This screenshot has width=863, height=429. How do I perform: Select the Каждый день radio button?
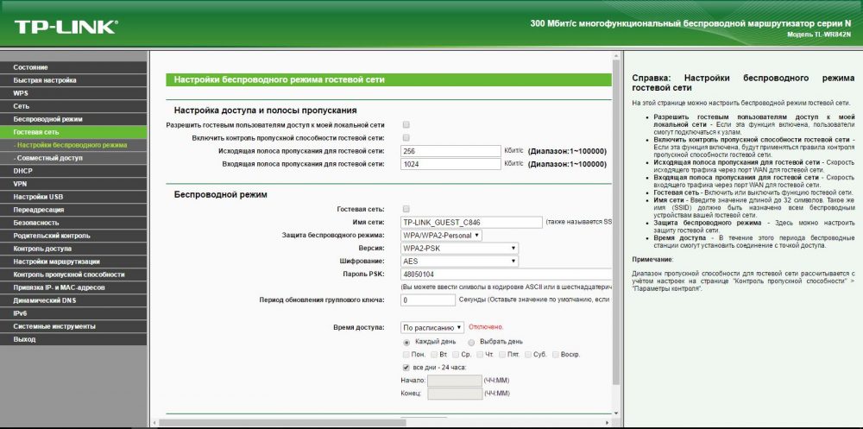point(406,342)
